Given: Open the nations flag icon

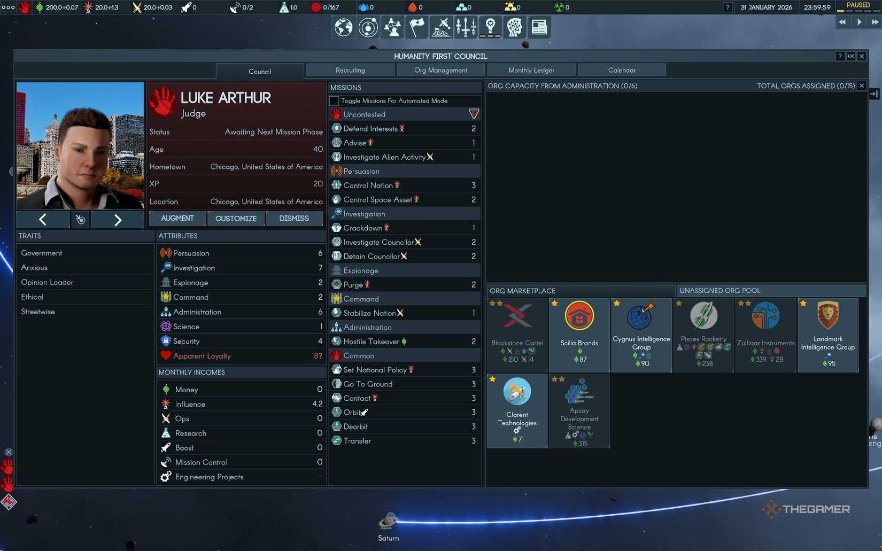Looking at the screenshot, I should tap(417, 27).
